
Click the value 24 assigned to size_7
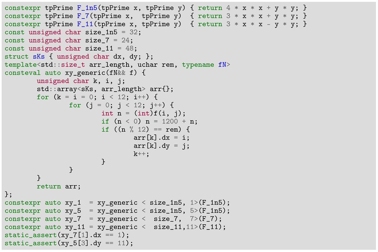tap(125, 40)
